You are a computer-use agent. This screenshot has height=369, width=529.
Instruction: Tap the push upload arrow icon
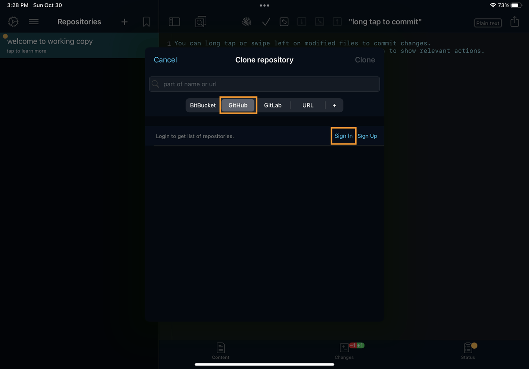click(337, 21)
